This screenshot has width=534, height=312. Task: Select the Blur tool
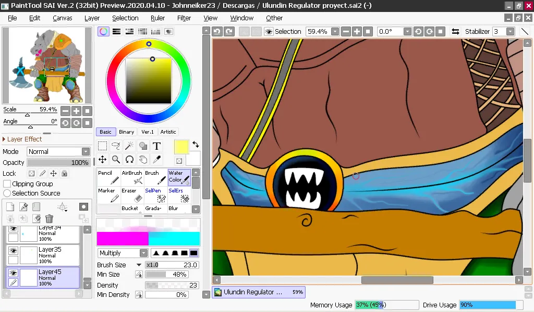point(179,209)
